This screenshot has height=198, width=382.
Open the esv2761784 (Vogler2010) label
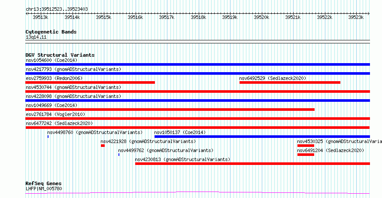pos(55,114)
